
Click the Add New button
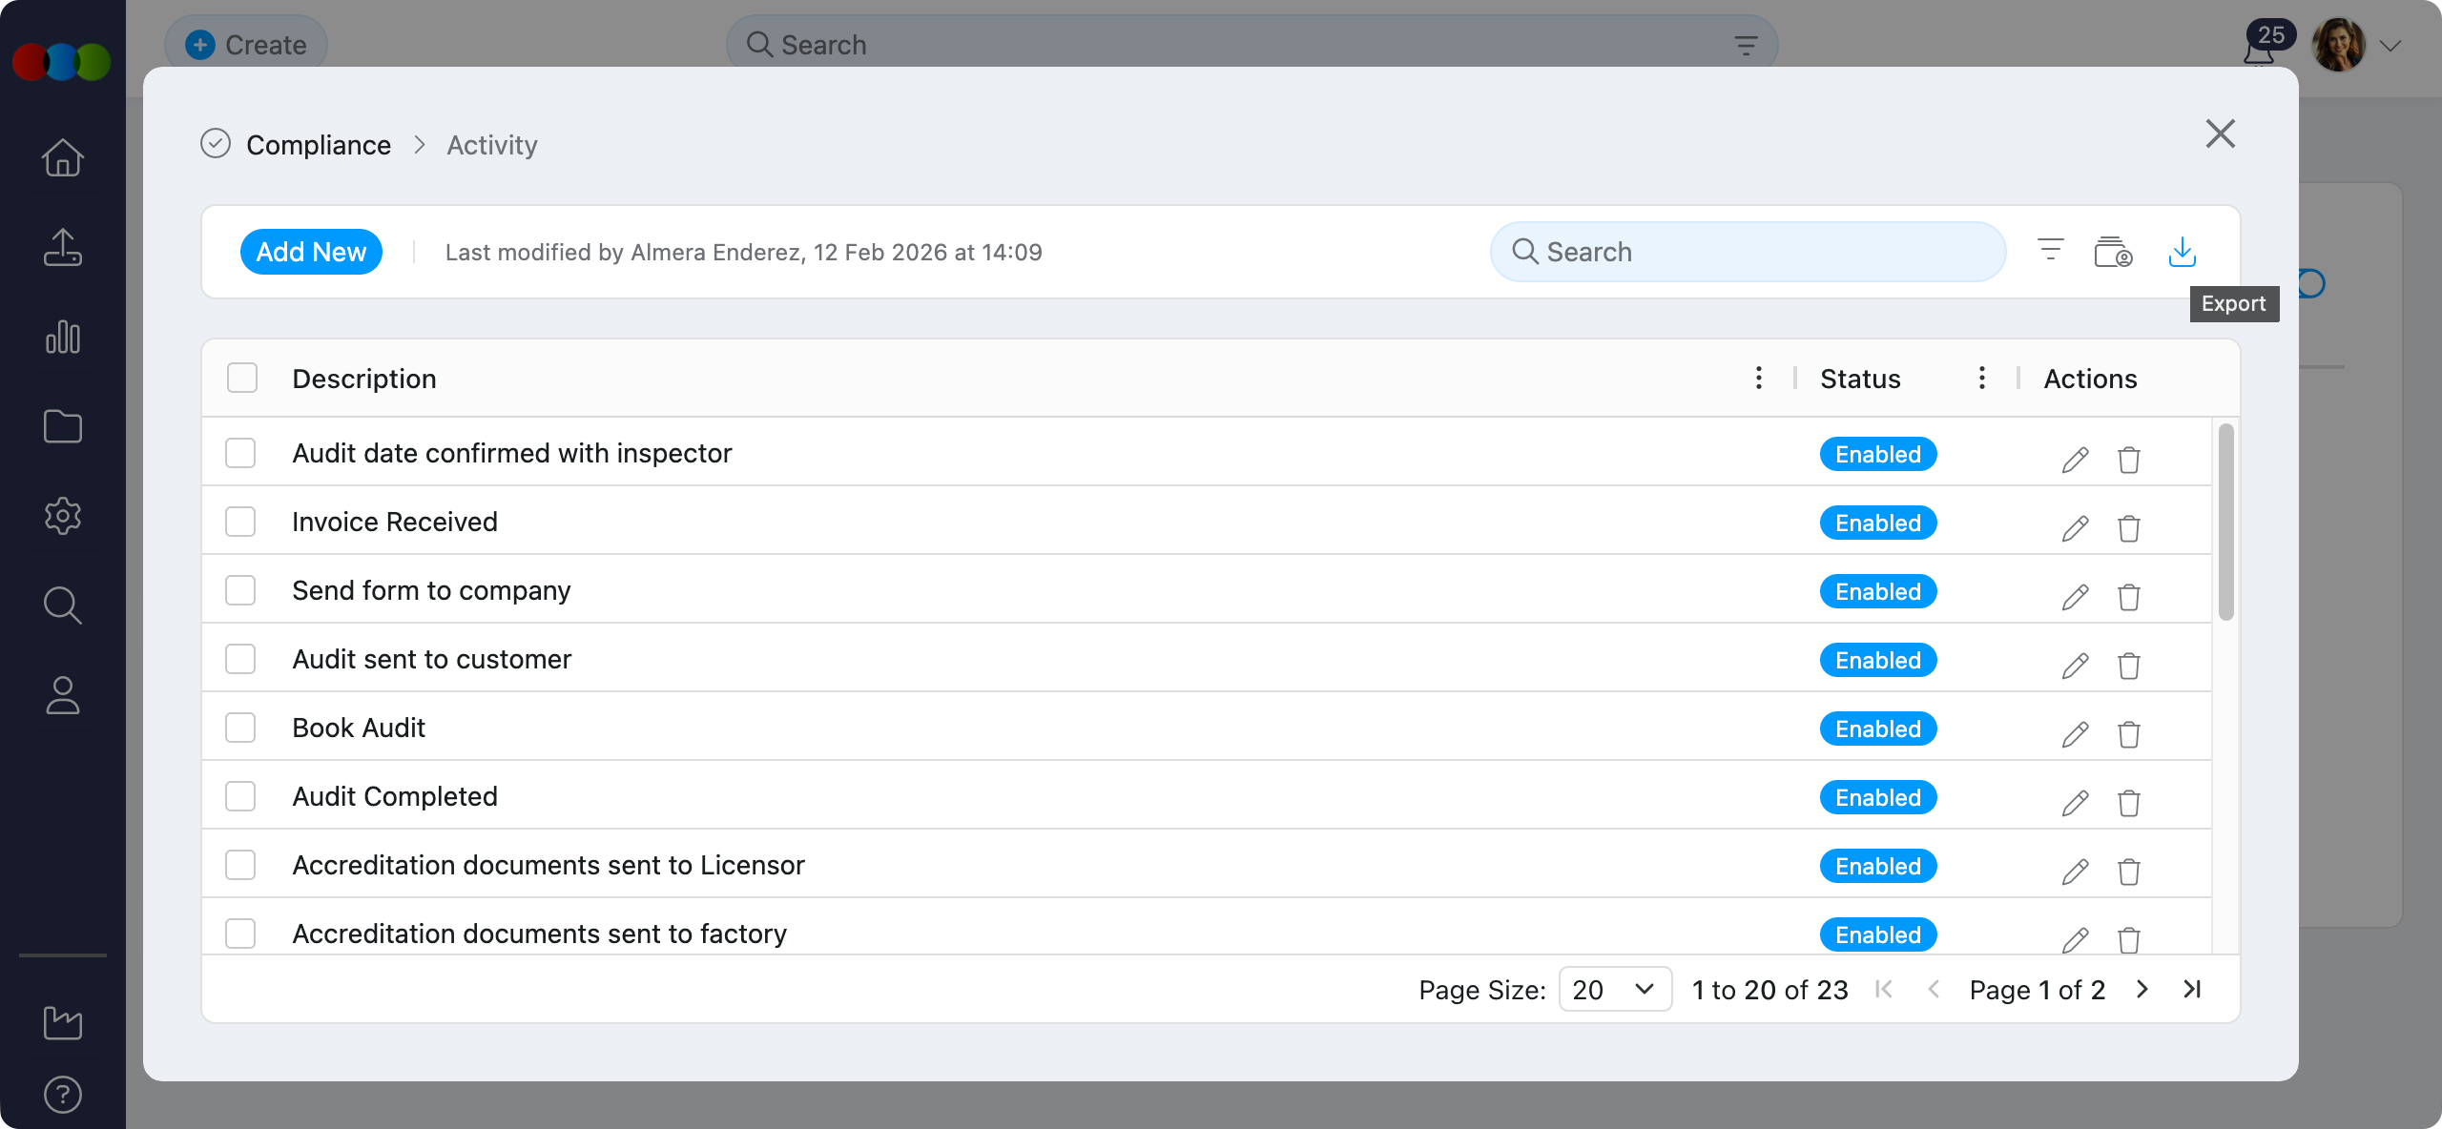pos(311,252)
